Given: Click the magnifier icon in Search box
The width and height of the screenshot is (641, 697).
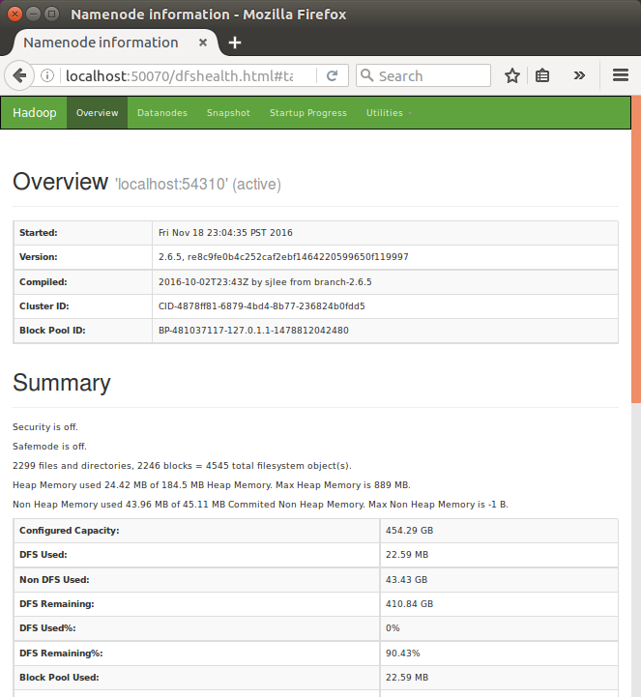Looking at the screenshot, I should 366,75.
